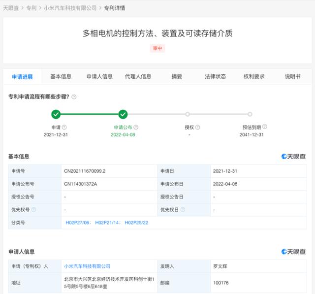This screenshot has height=294, width=315.
Task: Click the 申请公布号 label cell
Action: point(35,184)
